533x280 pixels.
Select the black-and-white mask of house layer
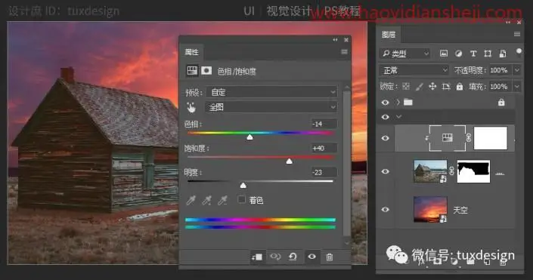pos(473,171)
